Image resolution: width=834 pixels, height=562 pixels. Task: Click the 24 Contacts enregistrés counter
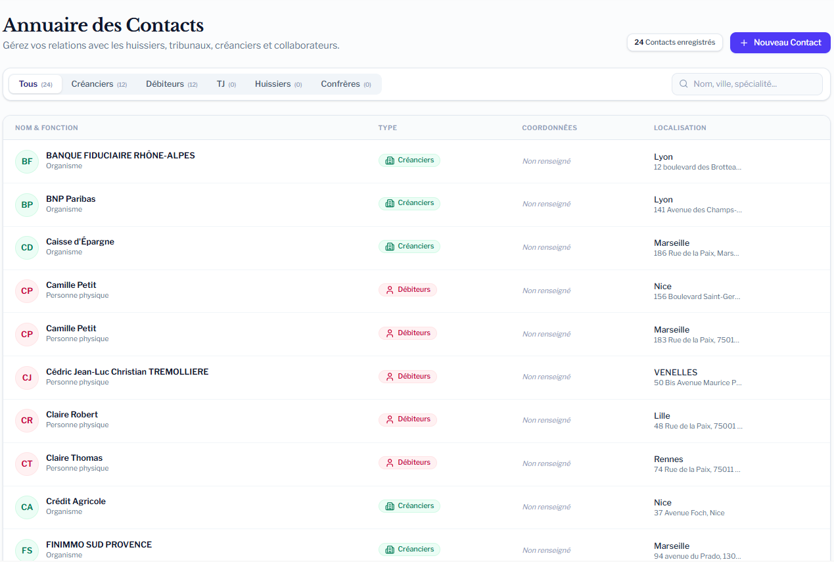[674, 42]
